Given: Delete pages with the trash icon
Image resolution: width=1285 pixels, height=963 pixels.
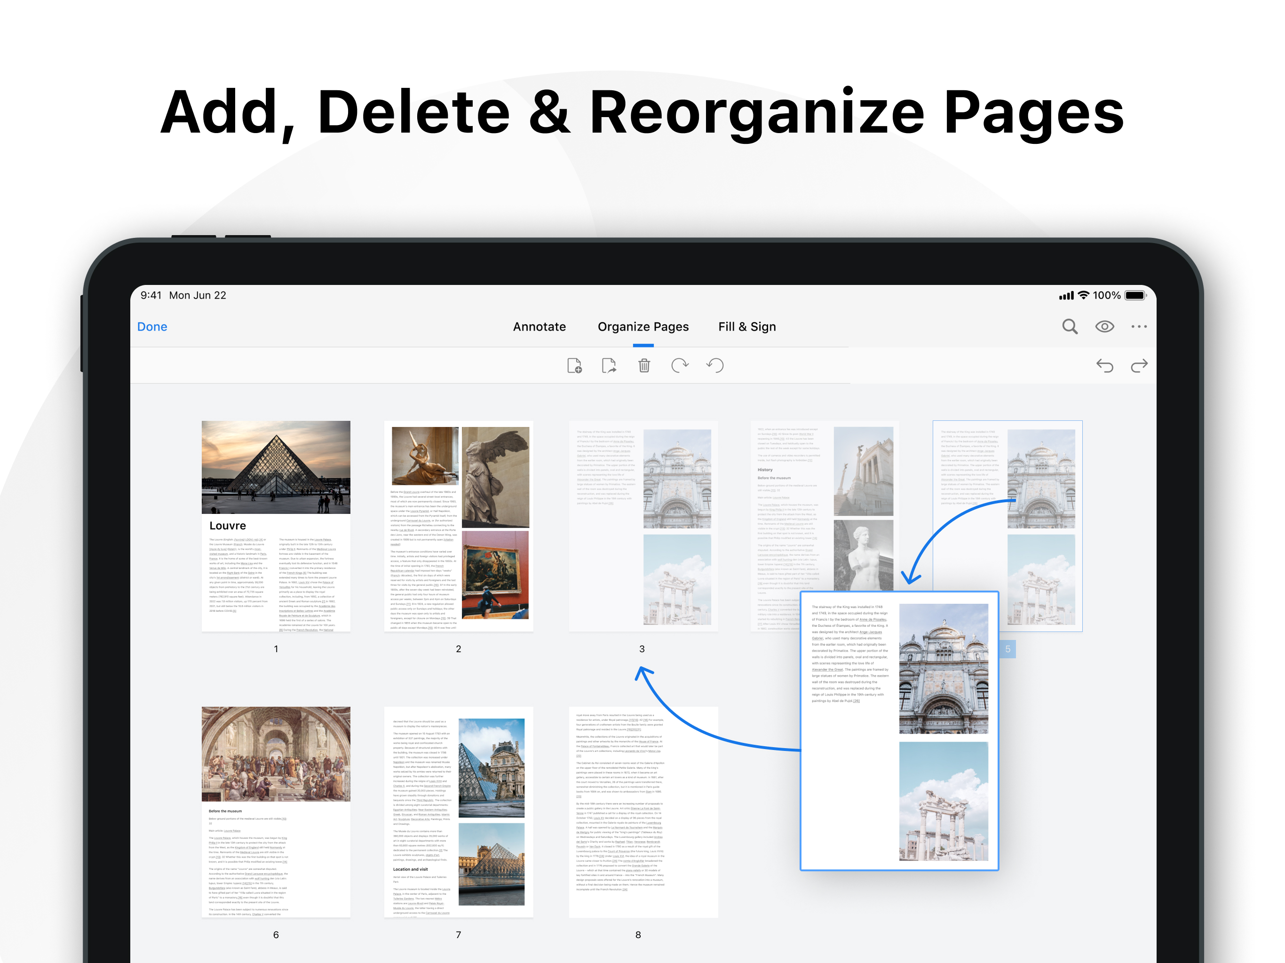Looking at the screenshot, I should [x=643, y=365].
